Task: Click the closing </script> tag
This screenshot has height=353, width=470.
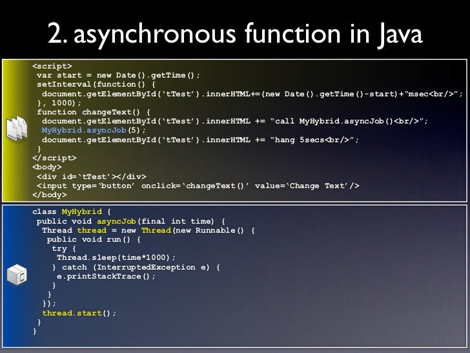Action: point(54,158)
